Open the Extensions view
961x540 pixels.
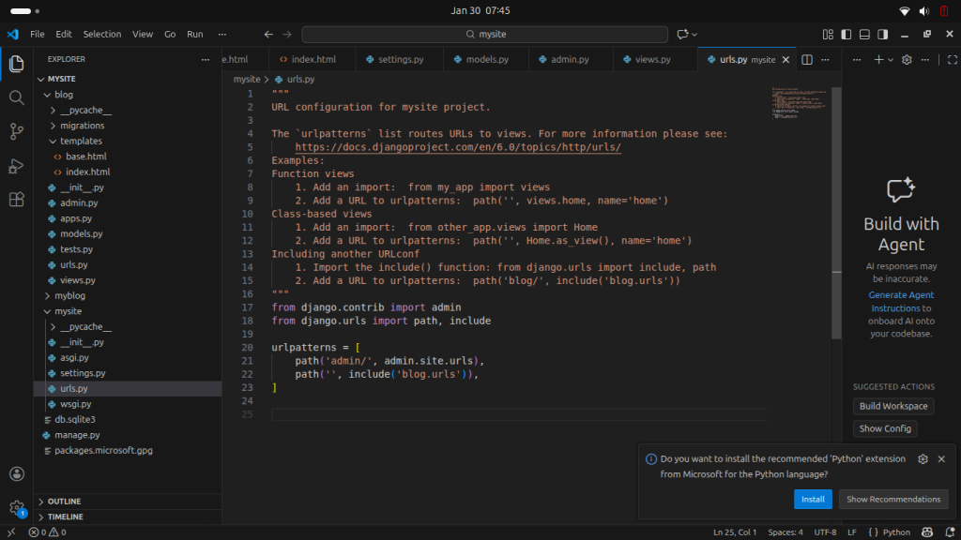point(16,200)
